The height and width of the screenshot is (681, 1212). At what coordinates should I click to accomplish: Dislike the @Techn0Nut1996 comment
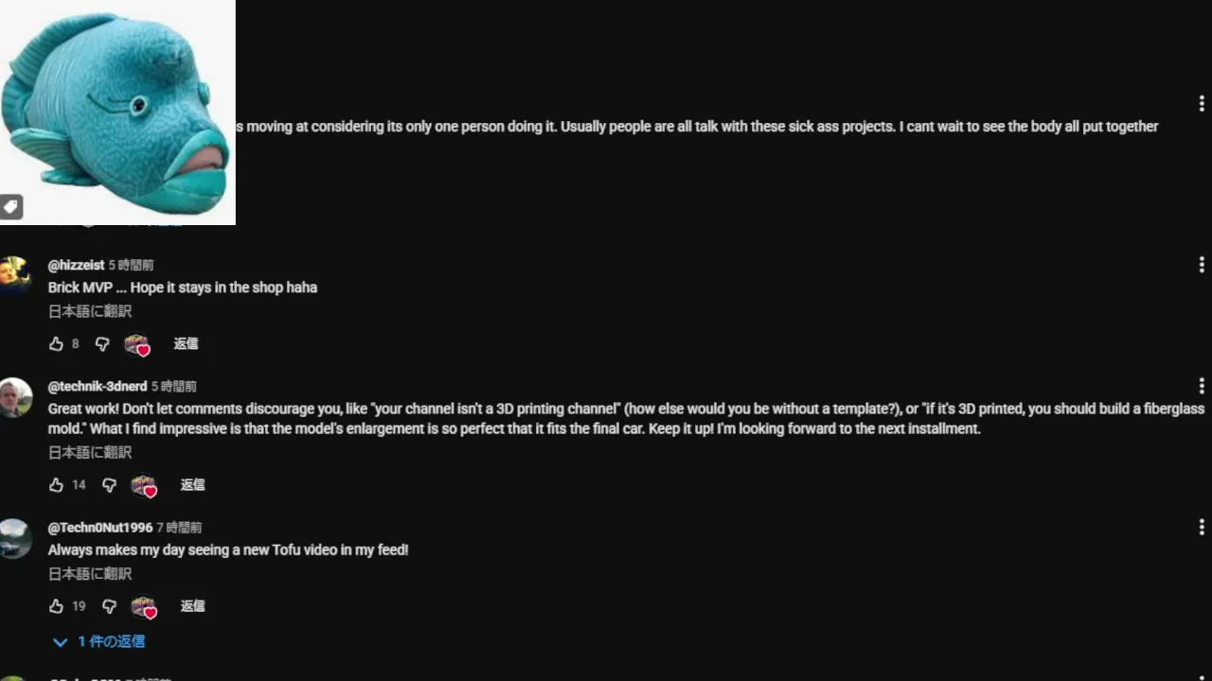tap(109, 606)
